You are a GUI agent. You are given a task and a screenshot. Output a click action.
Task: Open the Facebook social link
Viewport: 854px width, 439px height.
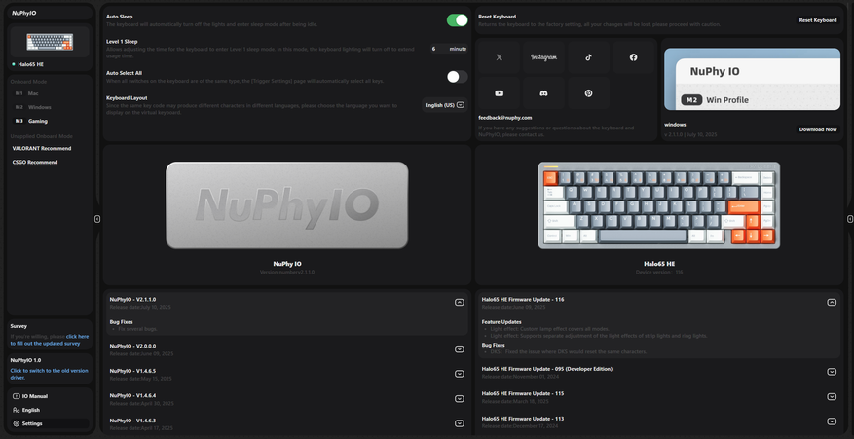633,57
